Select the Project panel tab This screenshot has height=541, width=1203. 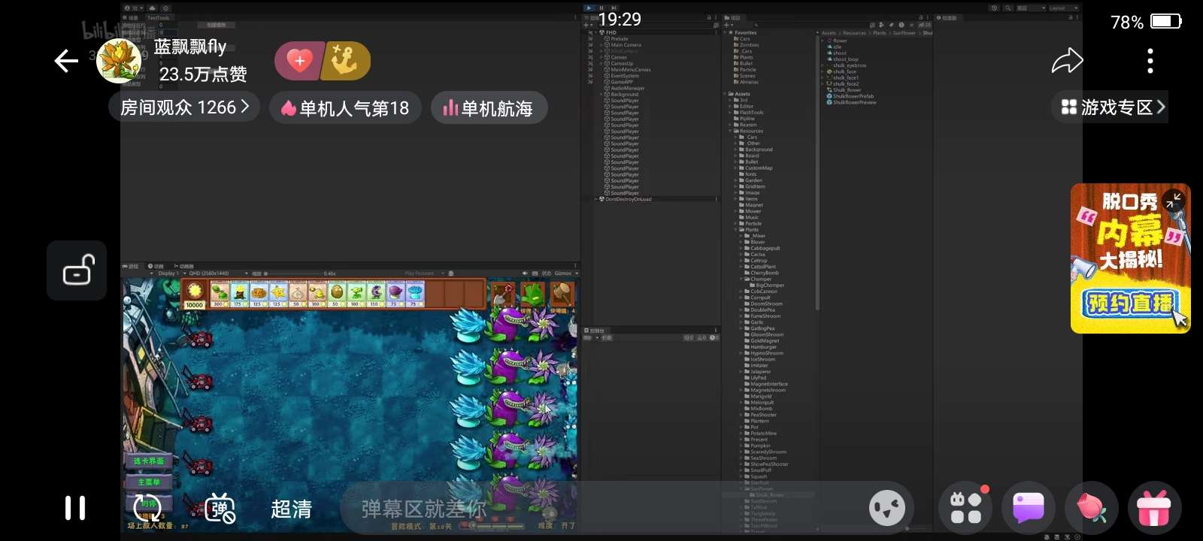click(733, 17)
